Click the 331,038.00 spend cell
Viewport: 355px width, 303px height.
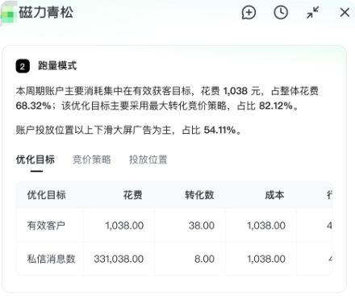click(119, 259)
